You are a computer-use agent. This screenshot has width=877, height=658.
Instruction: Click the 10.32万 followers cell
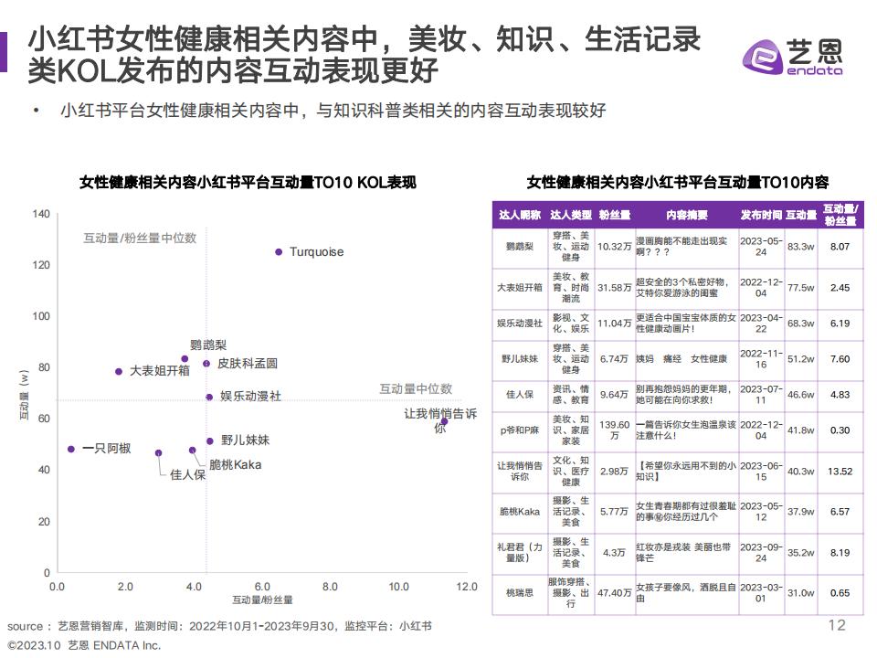coord(614,246)
